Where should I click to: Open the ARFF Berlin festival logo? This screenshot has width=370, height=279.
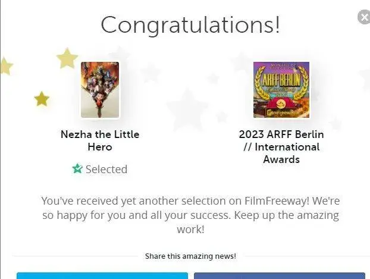tap(281, 89)
